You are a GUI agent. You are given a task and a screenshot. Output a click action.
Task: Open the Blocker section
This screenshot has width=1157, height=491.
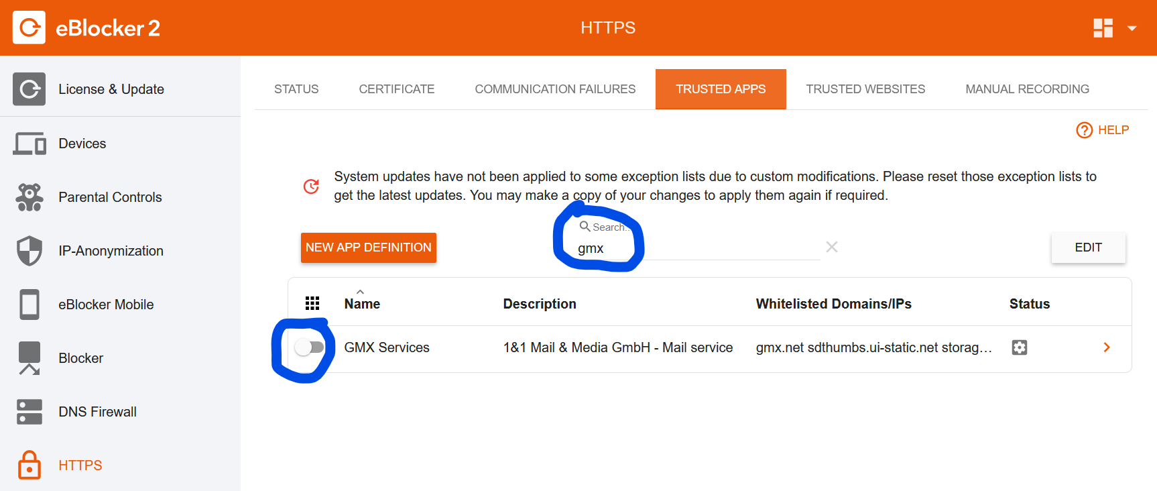tap(81, 358)
